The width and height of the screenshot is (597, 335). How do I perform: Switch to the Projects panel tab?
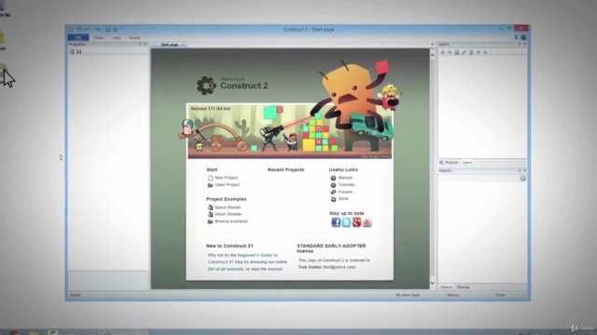[x=450, y=163]
